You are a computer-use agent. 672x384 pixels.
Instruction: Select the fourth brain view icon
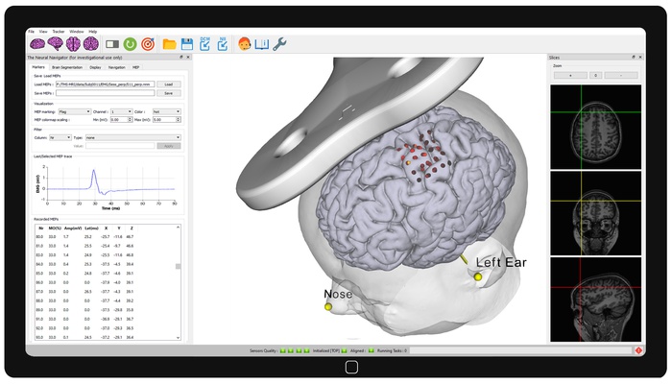pyautogui.click(x=91, y=44)
